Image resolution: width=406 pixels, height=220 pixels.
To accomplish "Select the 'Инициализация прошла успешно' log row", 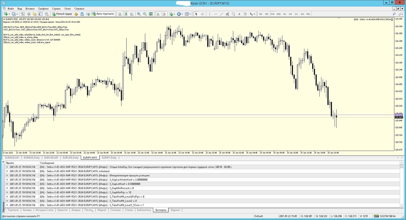I will pos(203,175).
